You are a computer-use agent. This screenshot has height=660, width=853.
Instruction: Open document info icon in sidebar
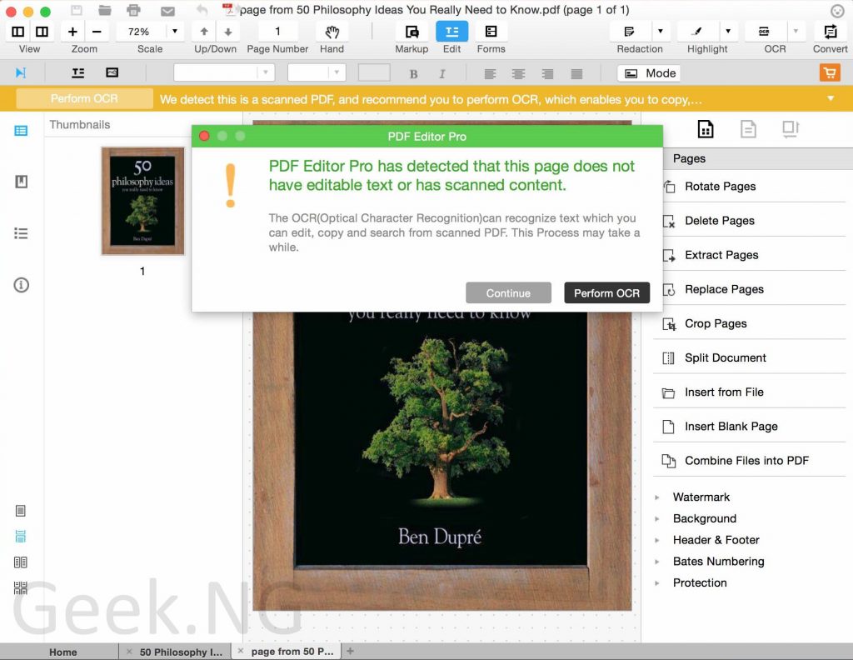pos(21,284)
